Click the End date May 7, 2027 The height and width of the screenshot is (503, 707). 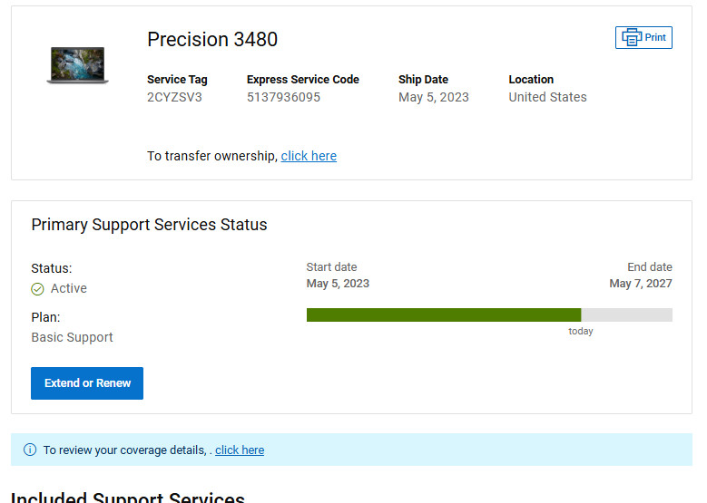click(641, 284)
